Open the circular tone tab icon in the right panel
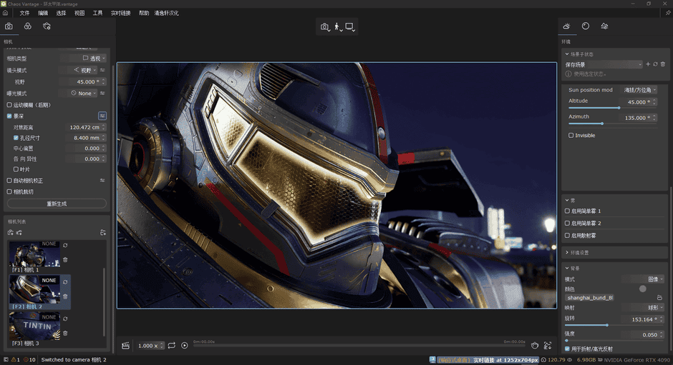Image resolution: width=673 pixels, height=365 pixels. 586,26
